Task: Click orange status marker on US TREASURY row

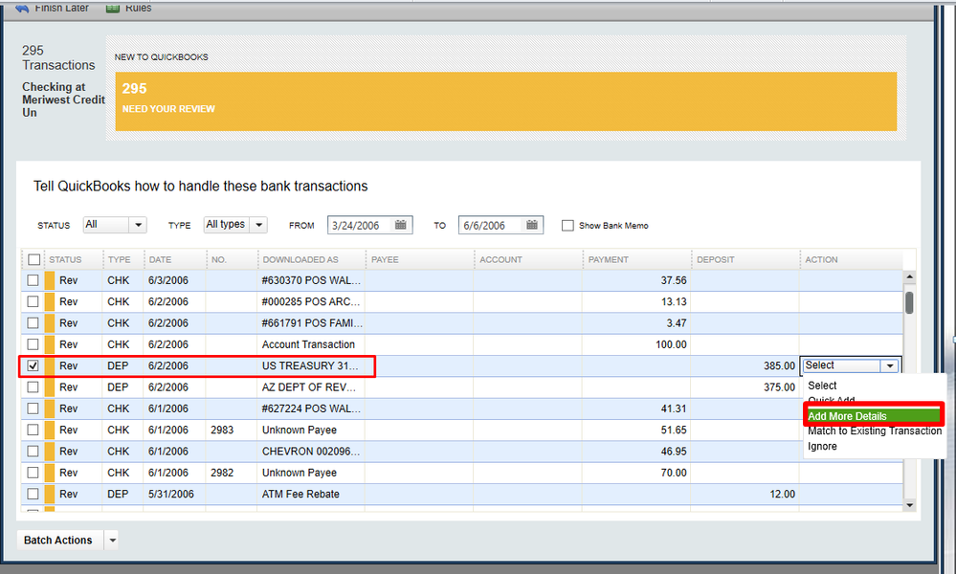Action: [x=51, y=365]
